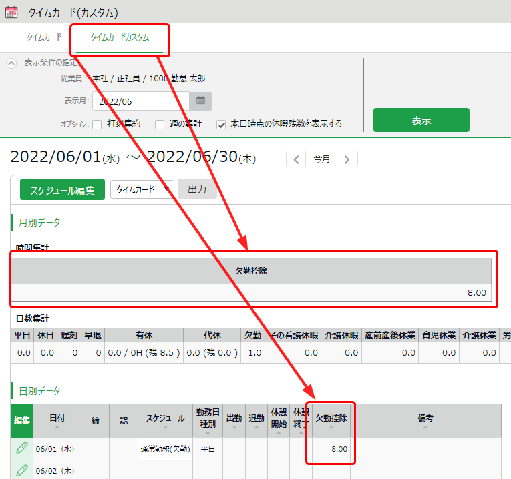Click the green 表示 button
Viewport: 511px width, 479px height.
pyautogui.click(x=421, y=121)
